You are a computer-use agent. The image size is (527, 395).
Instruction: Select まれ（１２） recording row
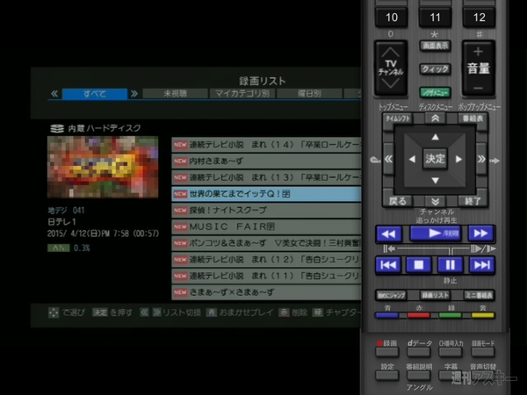click(266, 260)
